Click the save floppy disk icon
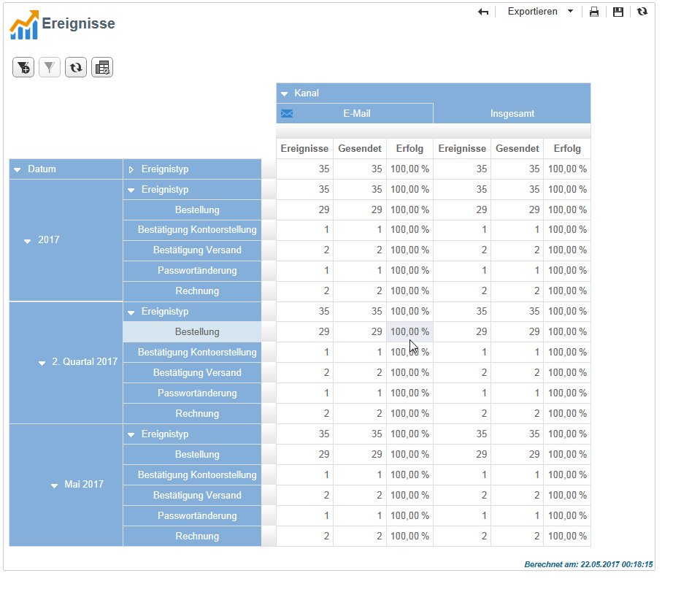Image resolution: width=681 pixels, height=592 pixels. (x=618, y=12)
